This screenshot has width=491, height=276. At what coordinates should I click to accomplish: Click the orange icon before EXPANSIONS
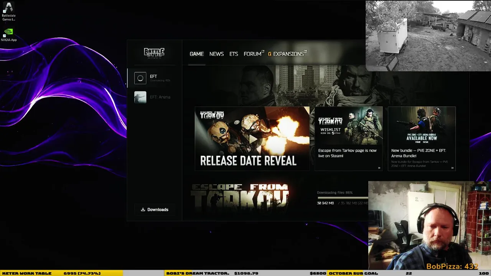coord(270,54)
